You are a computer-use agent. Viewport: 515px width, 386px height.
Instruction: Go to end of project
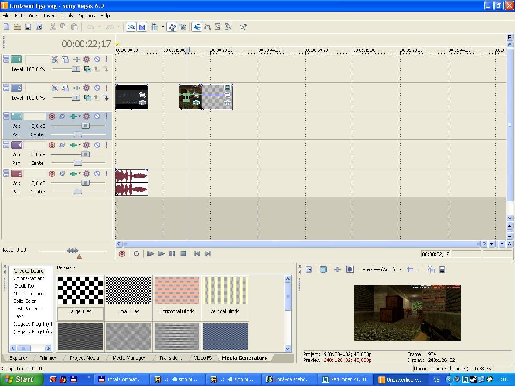[x=208, y=254]
